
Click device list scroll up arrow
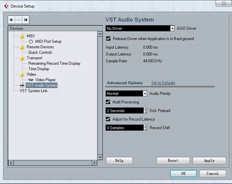pos(100,34)
